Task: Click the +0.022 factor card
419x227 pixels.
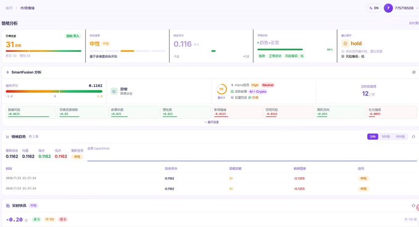Action: (186, 112)
